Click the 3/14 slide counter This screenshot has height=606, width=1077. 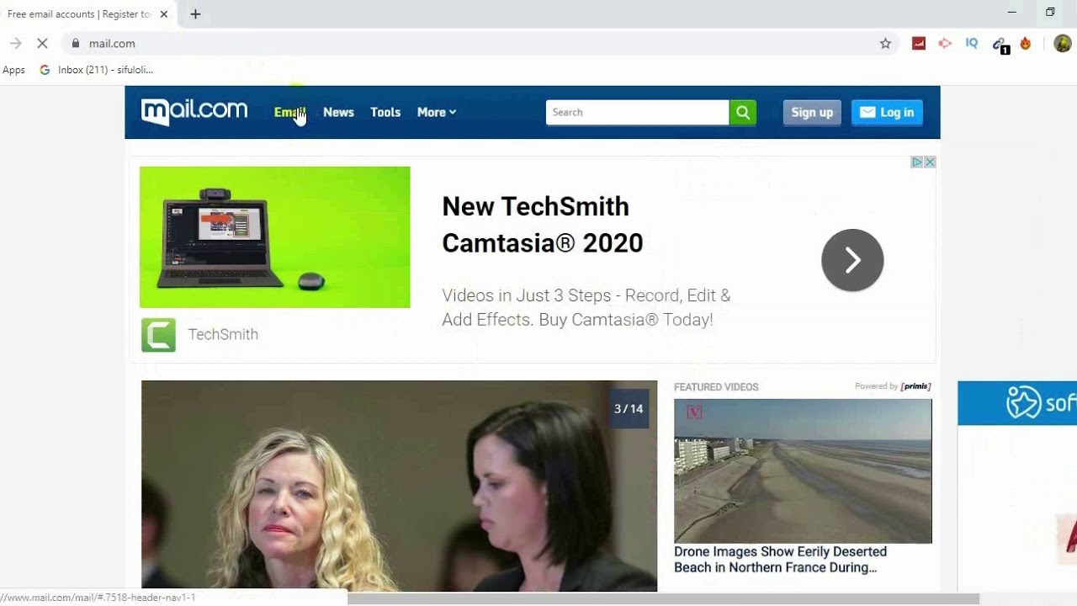click(x=629, y=409)
